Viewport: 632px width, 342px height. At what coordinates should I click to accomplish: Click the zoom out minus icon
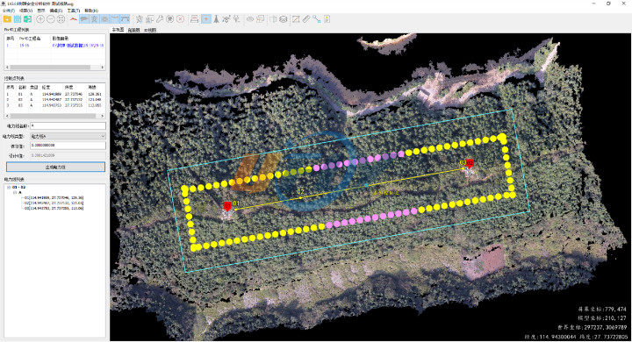click(51, 19)
